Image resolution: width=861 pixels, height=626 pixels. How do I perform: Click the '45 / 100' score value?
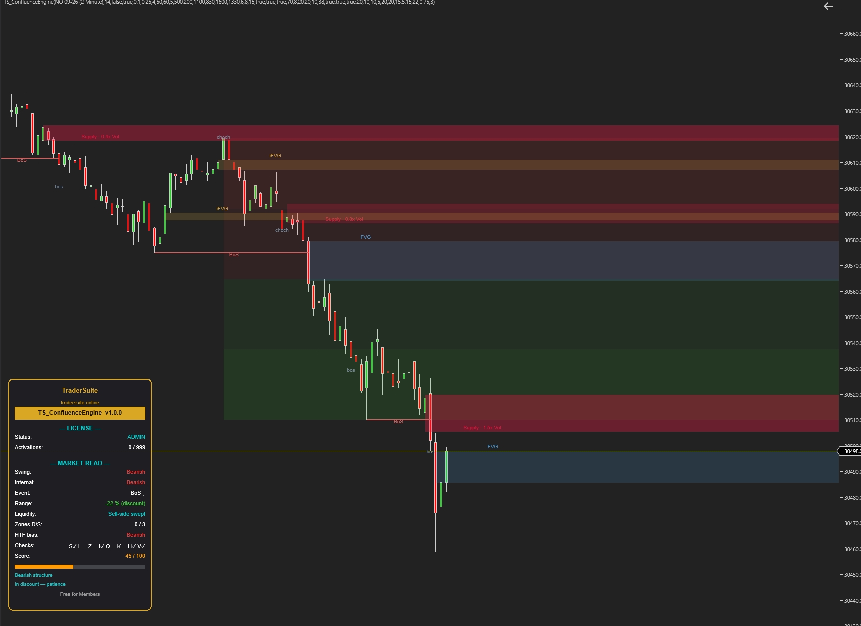coord(135,556)
